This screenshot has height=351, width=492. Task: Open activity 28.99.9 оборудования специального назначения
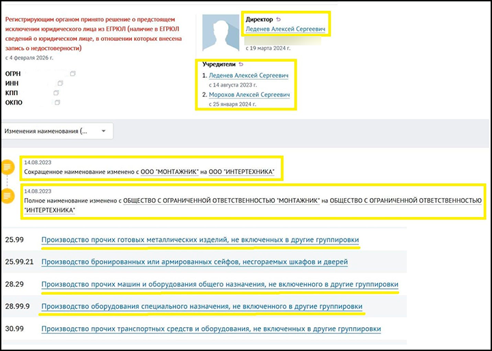coord(202,307)
